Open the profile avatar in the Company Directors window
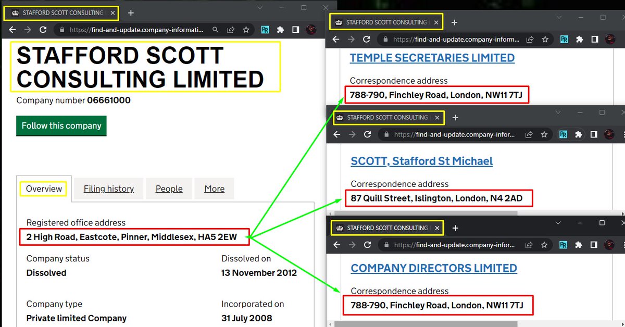Viewport: 625px width, 327px height. (x=610, y=245)
